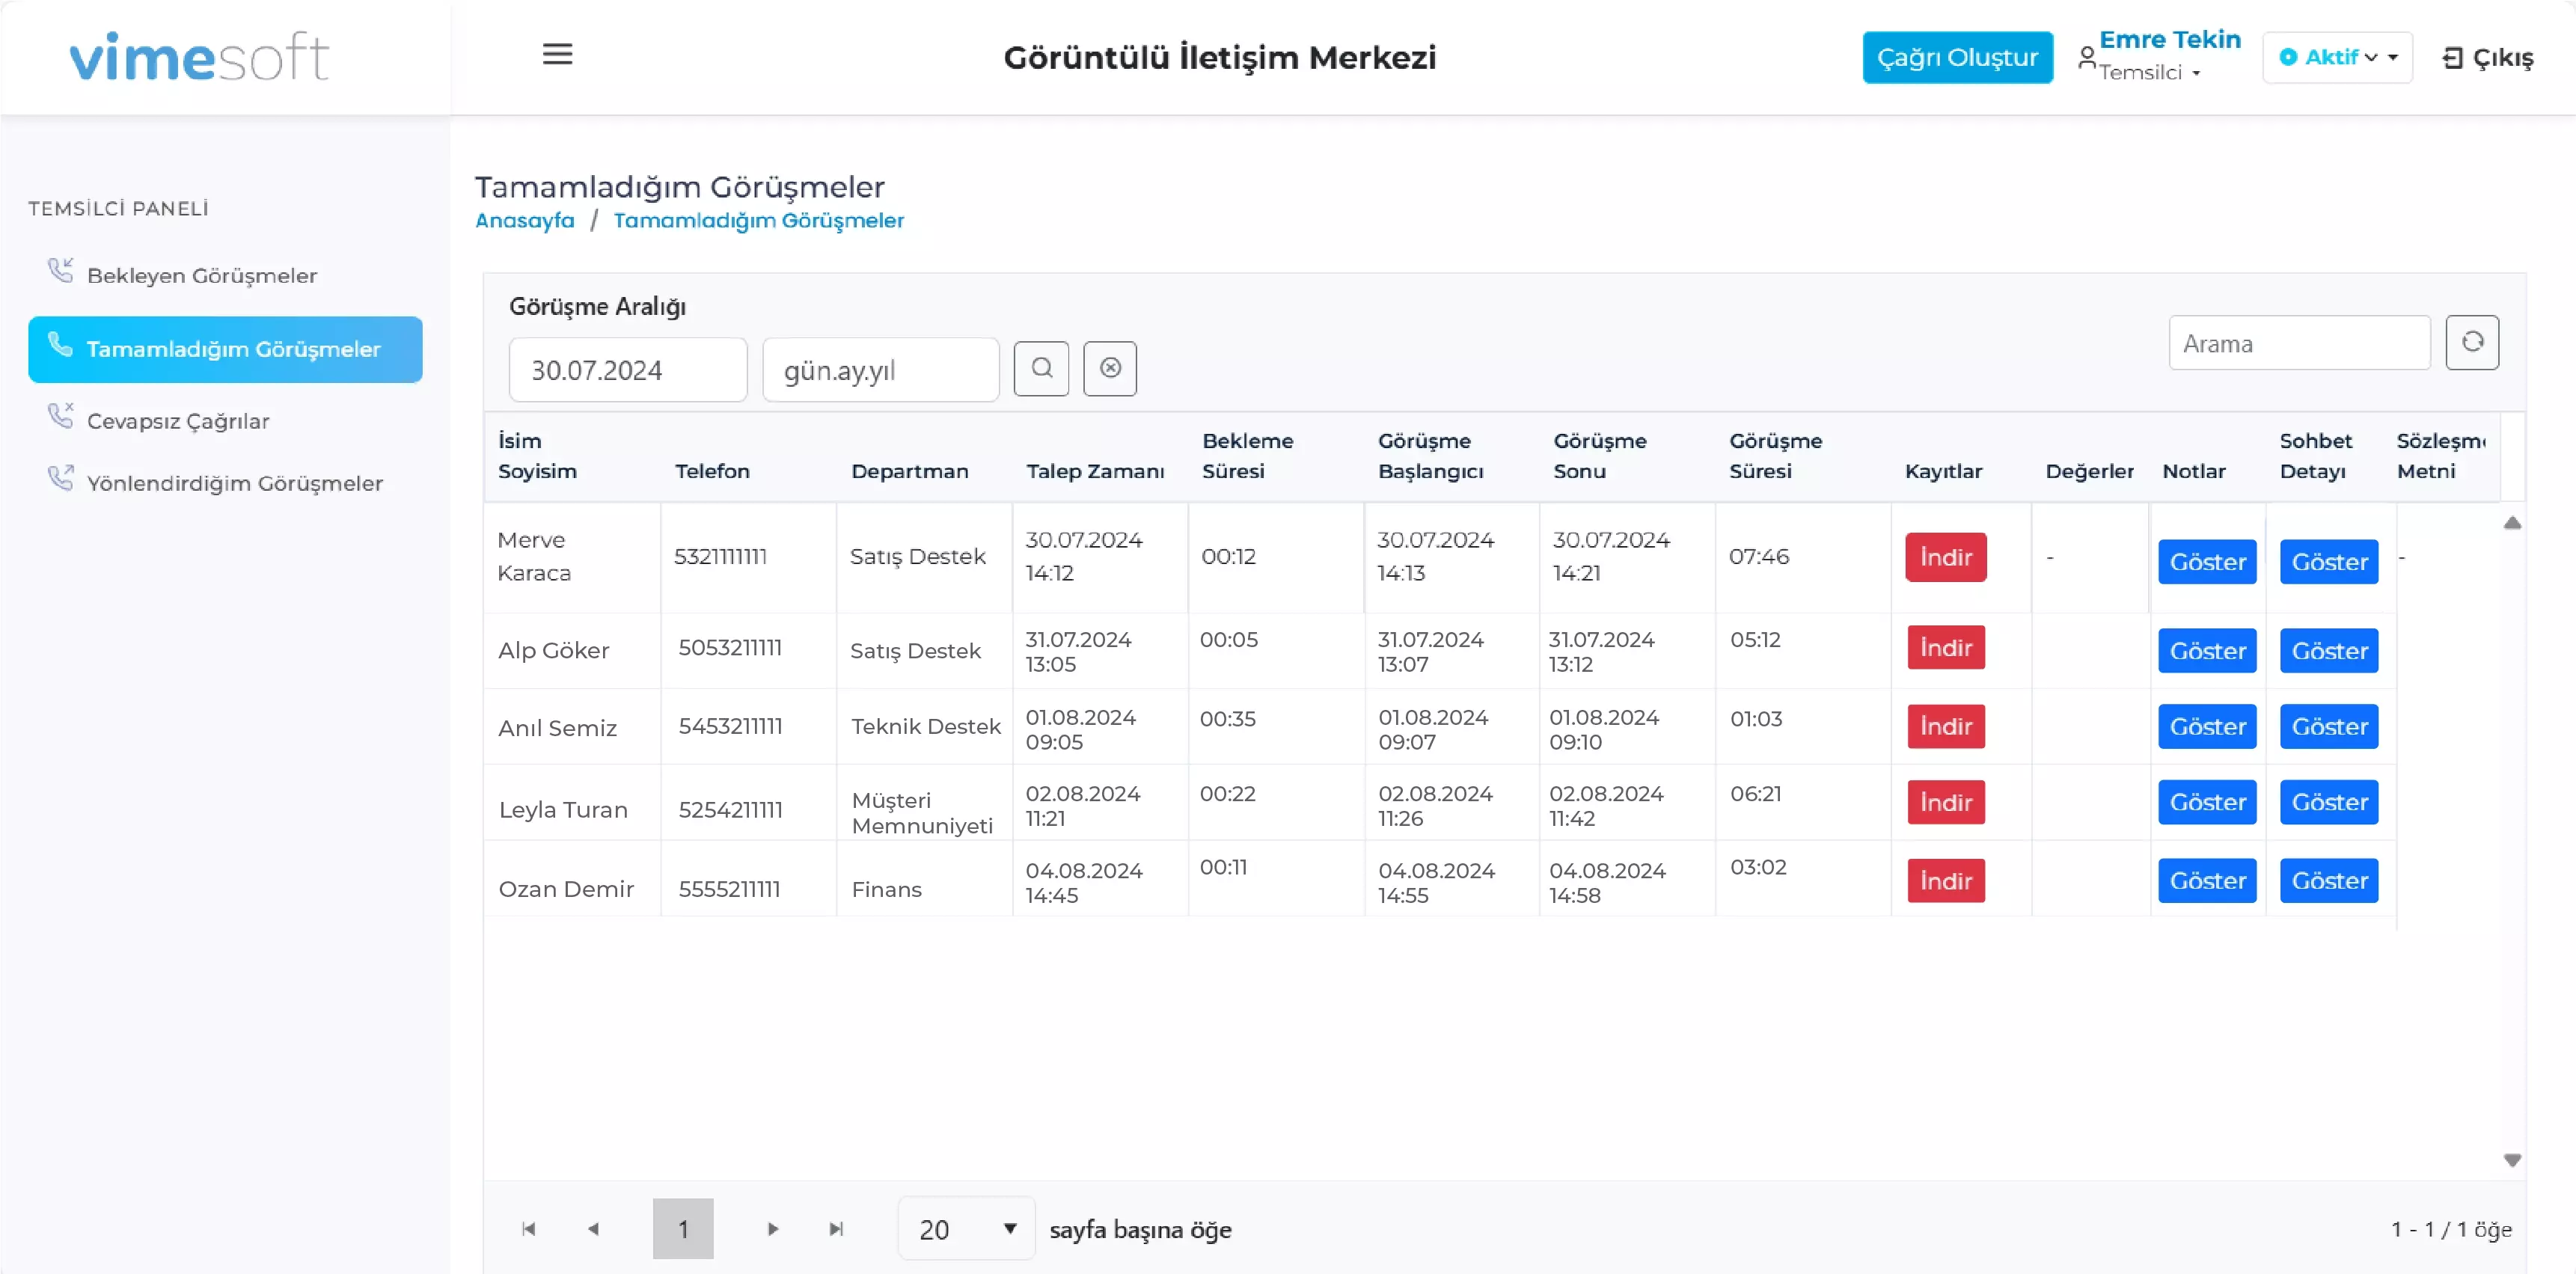
Task: Sort by Görüşme Sonu column header
Action: pyautogui.click(x=1599, y=456)
